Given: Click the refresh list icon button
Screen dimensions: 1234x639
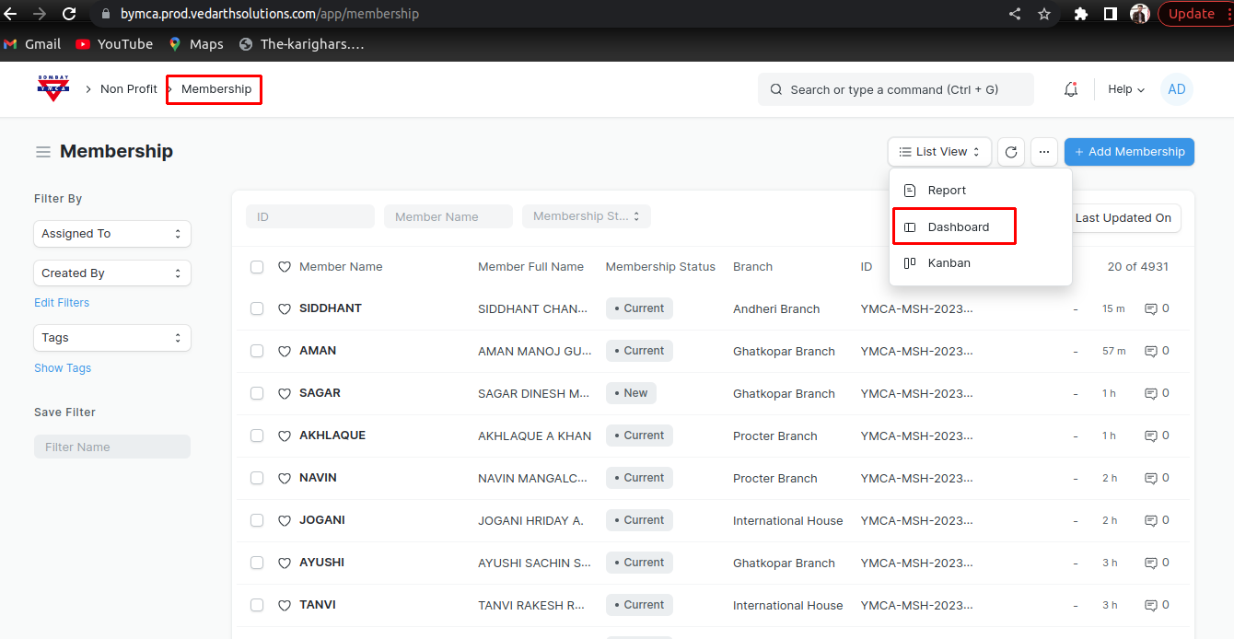Looking at the screenshot, I should [x=1011, y=152].
